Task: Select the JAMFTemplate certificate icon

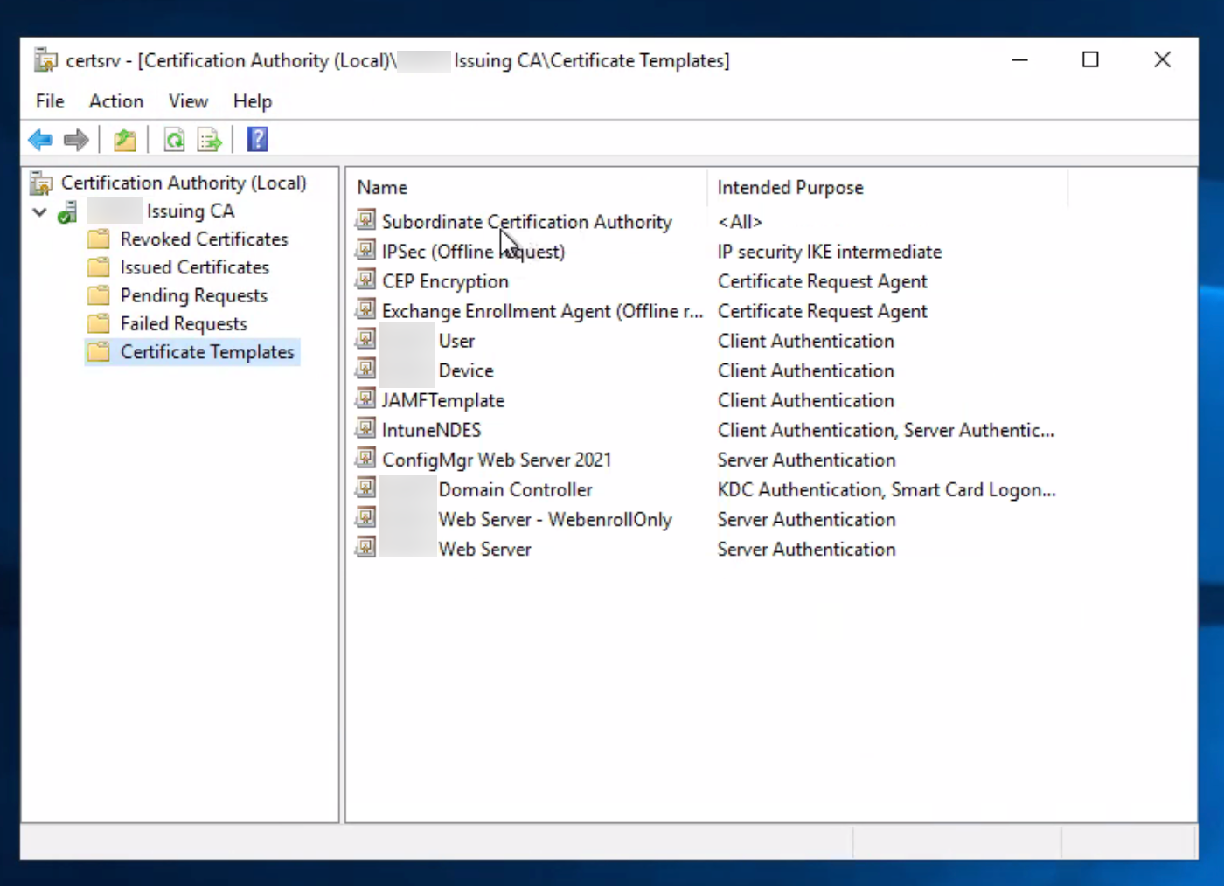Action: 365,400
